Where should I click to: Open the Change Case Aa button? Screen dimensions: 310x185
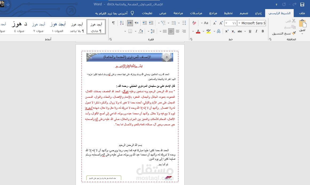(206, 23)
